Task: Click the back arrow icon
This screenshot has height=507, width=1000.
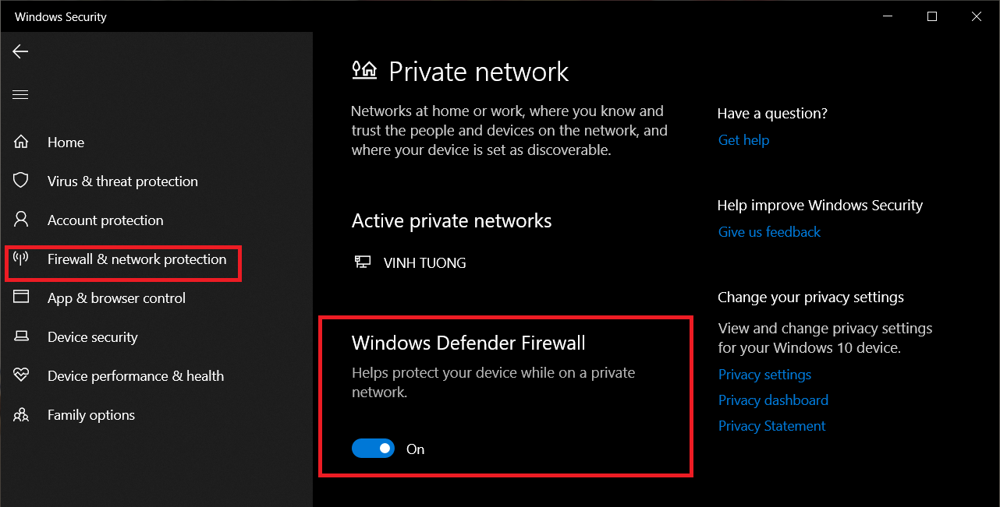Action: [20, 51]
